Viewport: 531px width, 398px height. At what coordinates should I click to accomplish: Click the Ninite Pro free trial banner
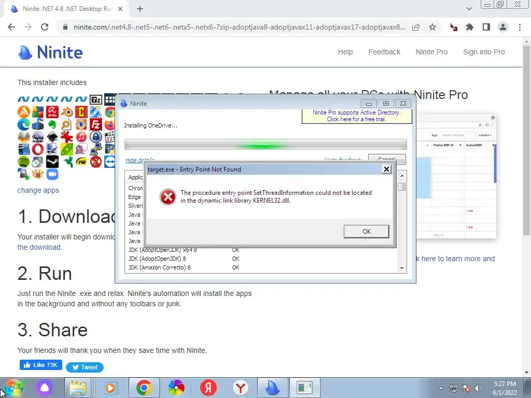pos(357,116)
